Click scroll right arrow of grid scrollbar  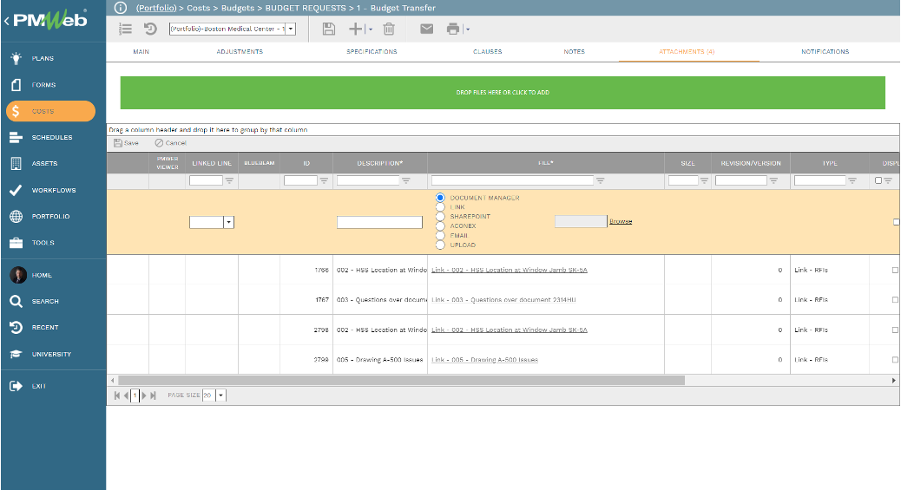click(893, 380)
